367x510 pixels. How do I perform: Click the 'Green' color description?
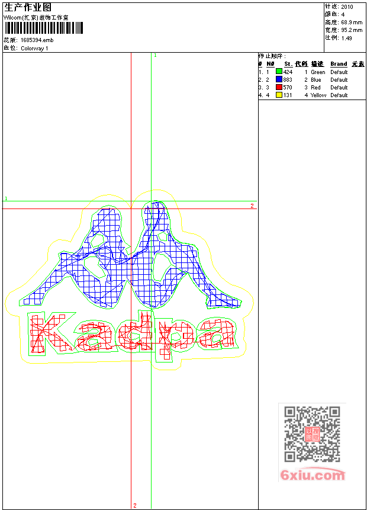click(318, 72)
